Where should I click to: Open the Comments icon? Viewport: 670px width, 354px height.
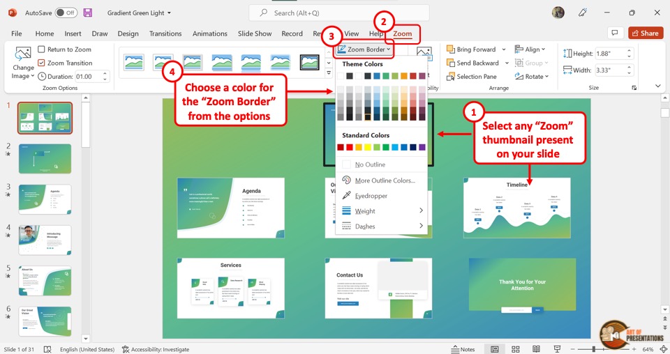[x=614, y=33]
